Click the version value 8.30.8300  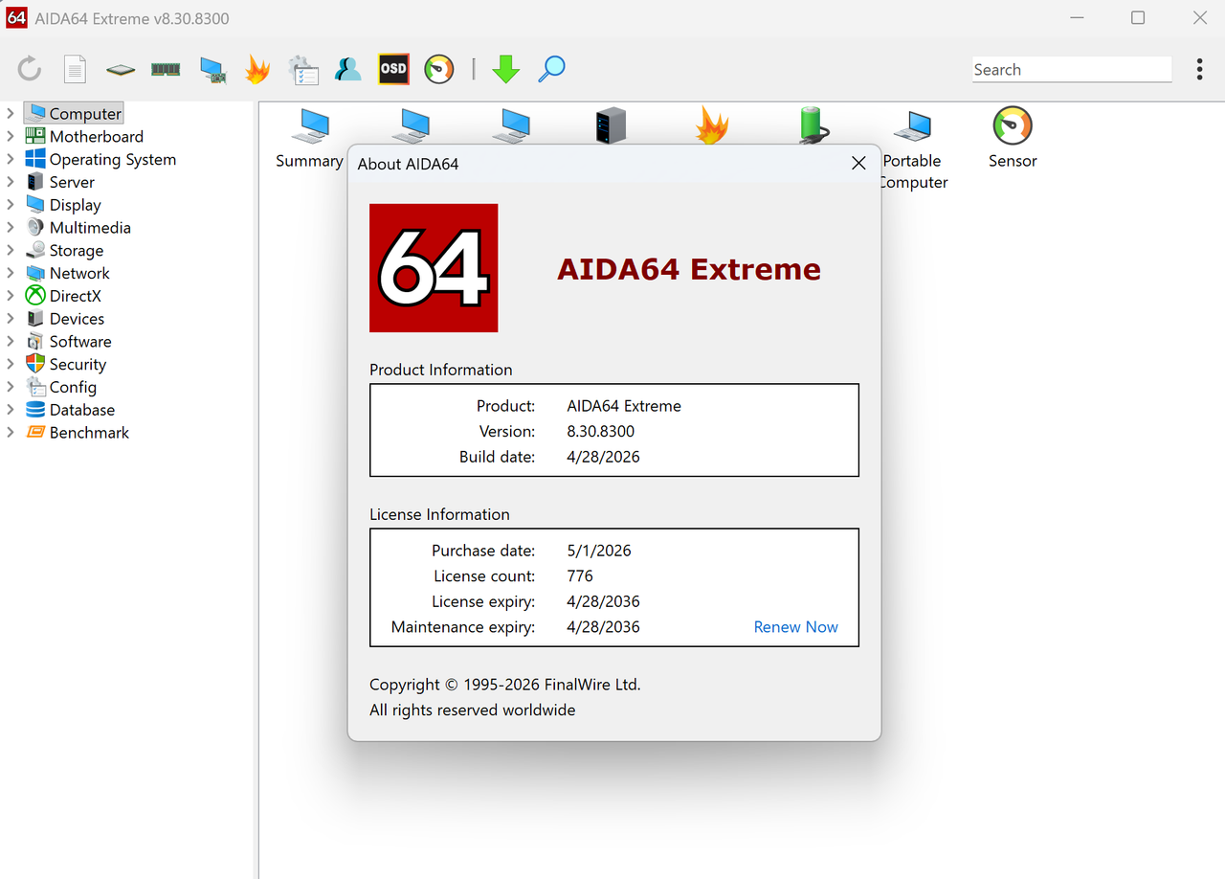pyautogui.click(x=600, y=431)
